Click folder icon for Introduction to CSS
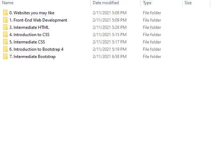211x157 pixels. tap(5, 34)
